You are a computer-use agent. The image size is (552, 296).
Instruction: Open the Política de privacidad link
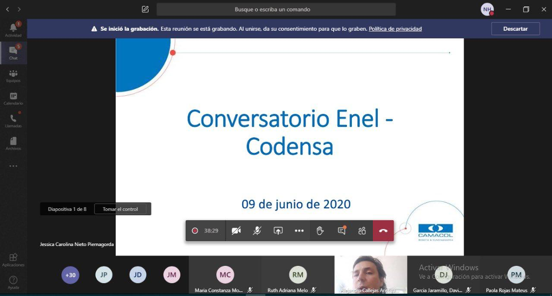coord(395,29)
